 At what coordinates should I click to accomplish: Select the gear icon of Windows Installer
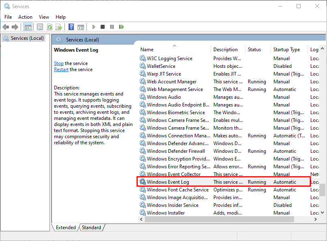pos(143,213)
